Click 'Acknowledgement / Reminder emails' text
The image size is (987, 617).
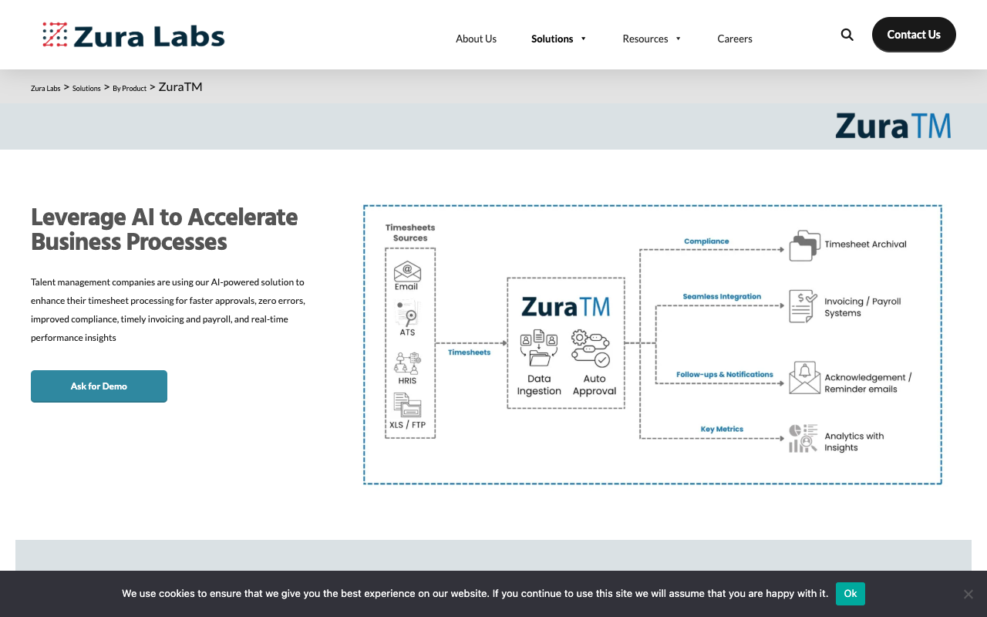pyautogui.click(x=868, y=383)
